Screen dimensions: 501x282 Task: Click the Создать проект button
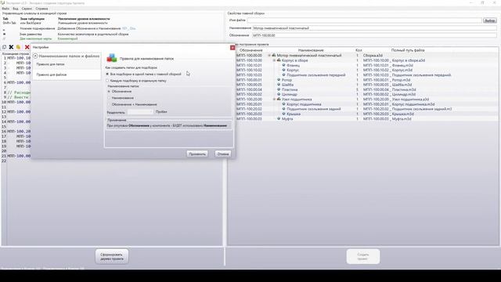click(363, 256)
